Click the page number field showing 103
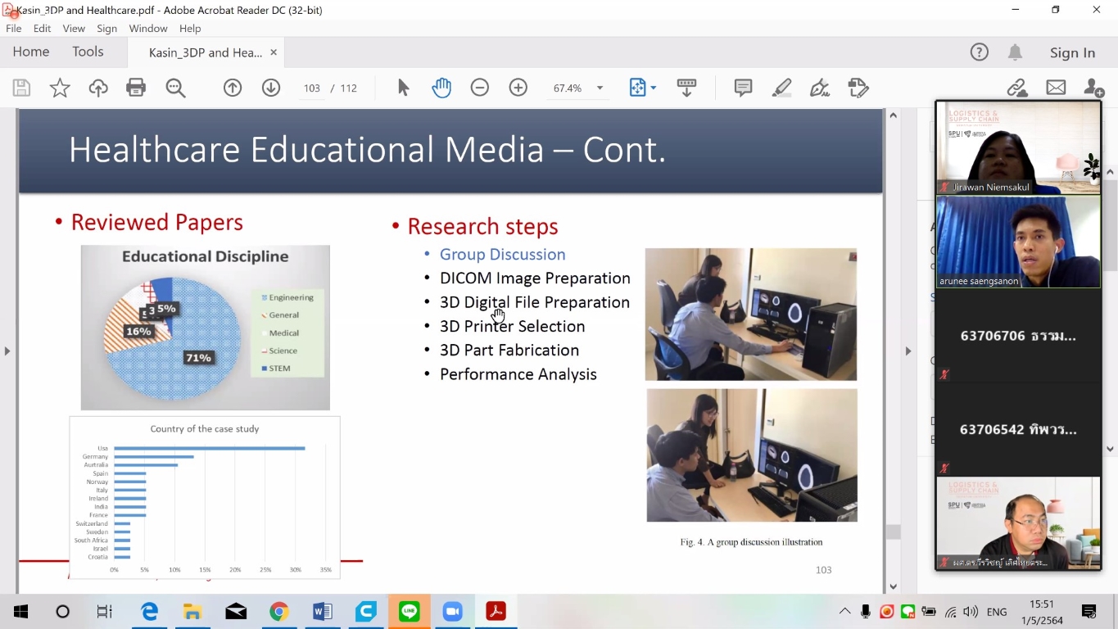Image resolution: width=1118 pixels, height=629 pixels. [x=312, y=88]
